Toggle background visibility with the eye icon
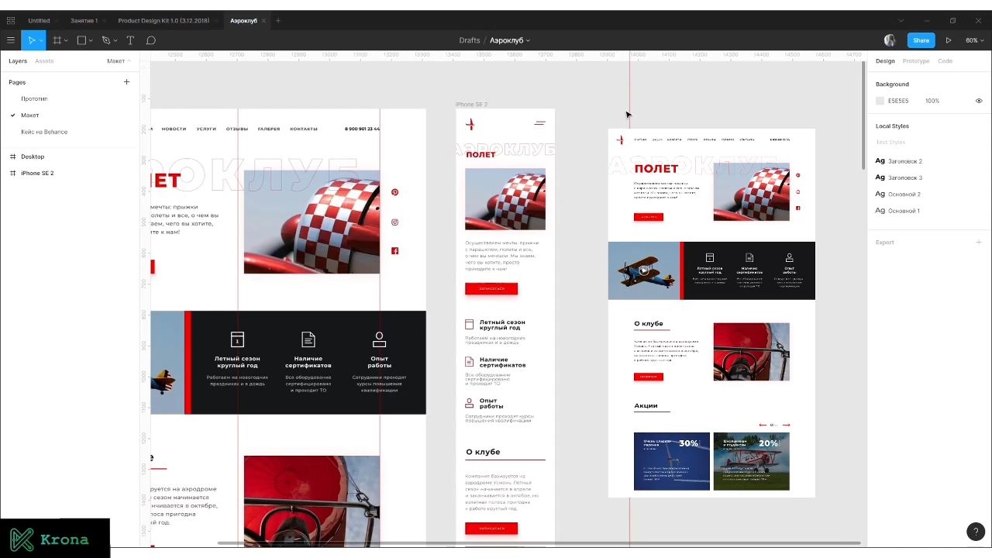The image size is (992, 558). [979, 101]
